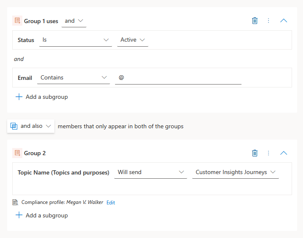Screen dimensions: 303x238
Task: Open the Email 'Contains' operator dropdown
Action: (x=73, y=78)
